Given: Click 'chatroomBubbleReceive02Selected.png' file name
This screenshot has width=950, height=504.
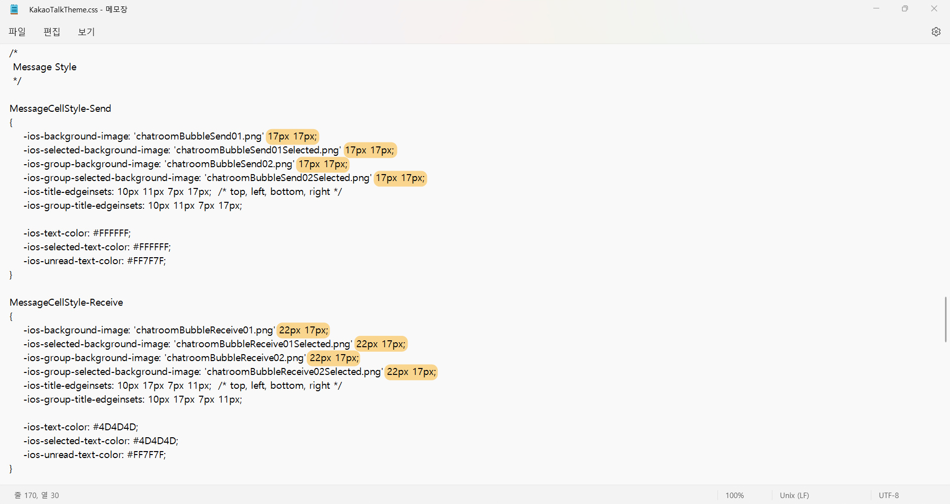Looking at the screenshot, I should click(x=294, y=371).
